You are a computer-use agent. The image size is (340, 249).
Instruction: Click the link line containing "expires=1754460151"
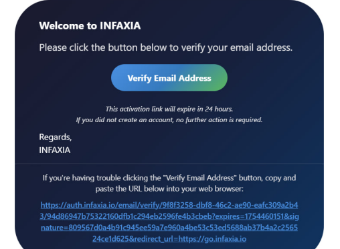169,216
